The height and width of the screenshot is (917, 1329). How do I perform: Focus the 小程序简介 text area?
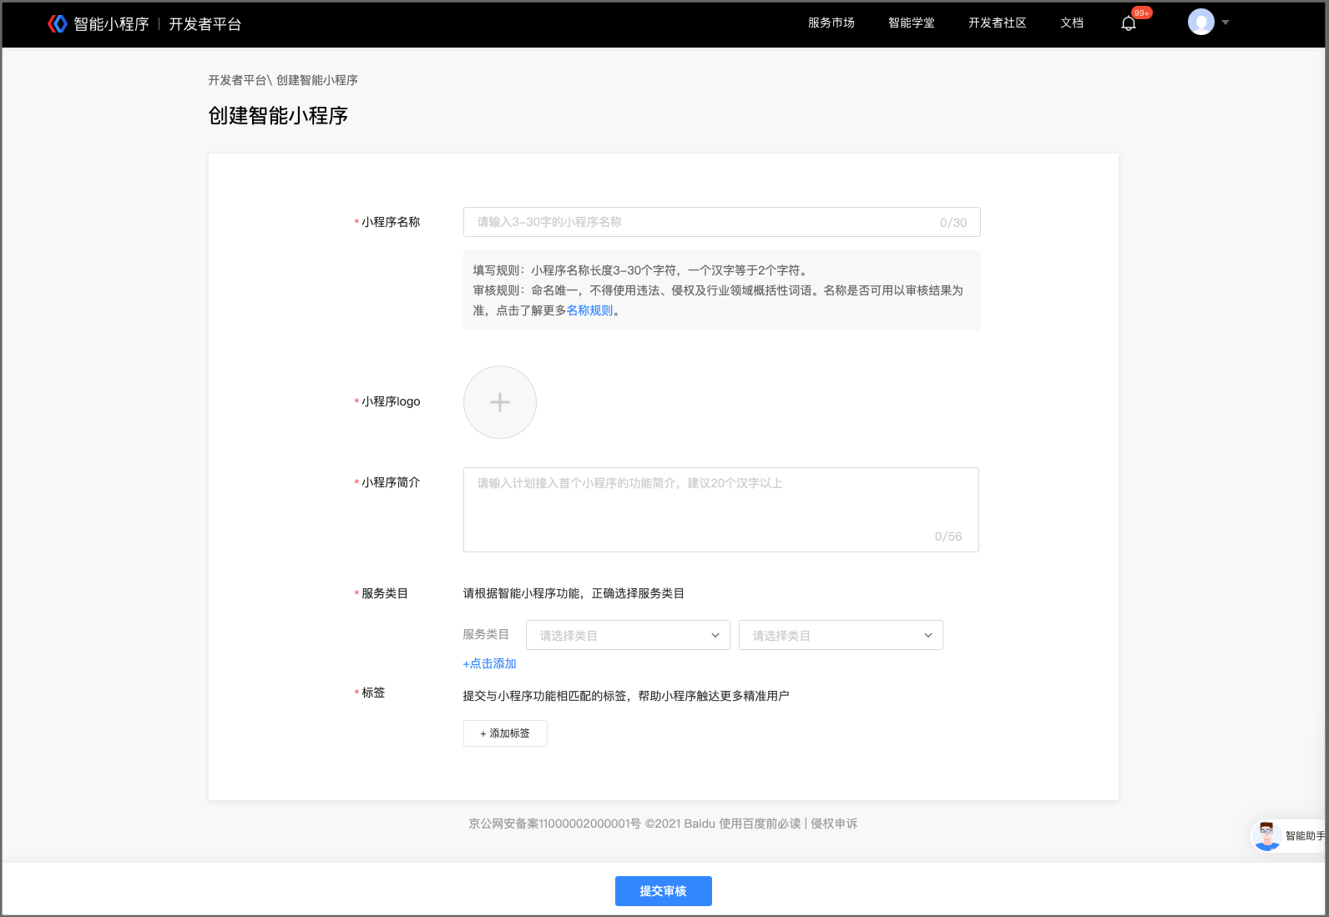point(721,510)
